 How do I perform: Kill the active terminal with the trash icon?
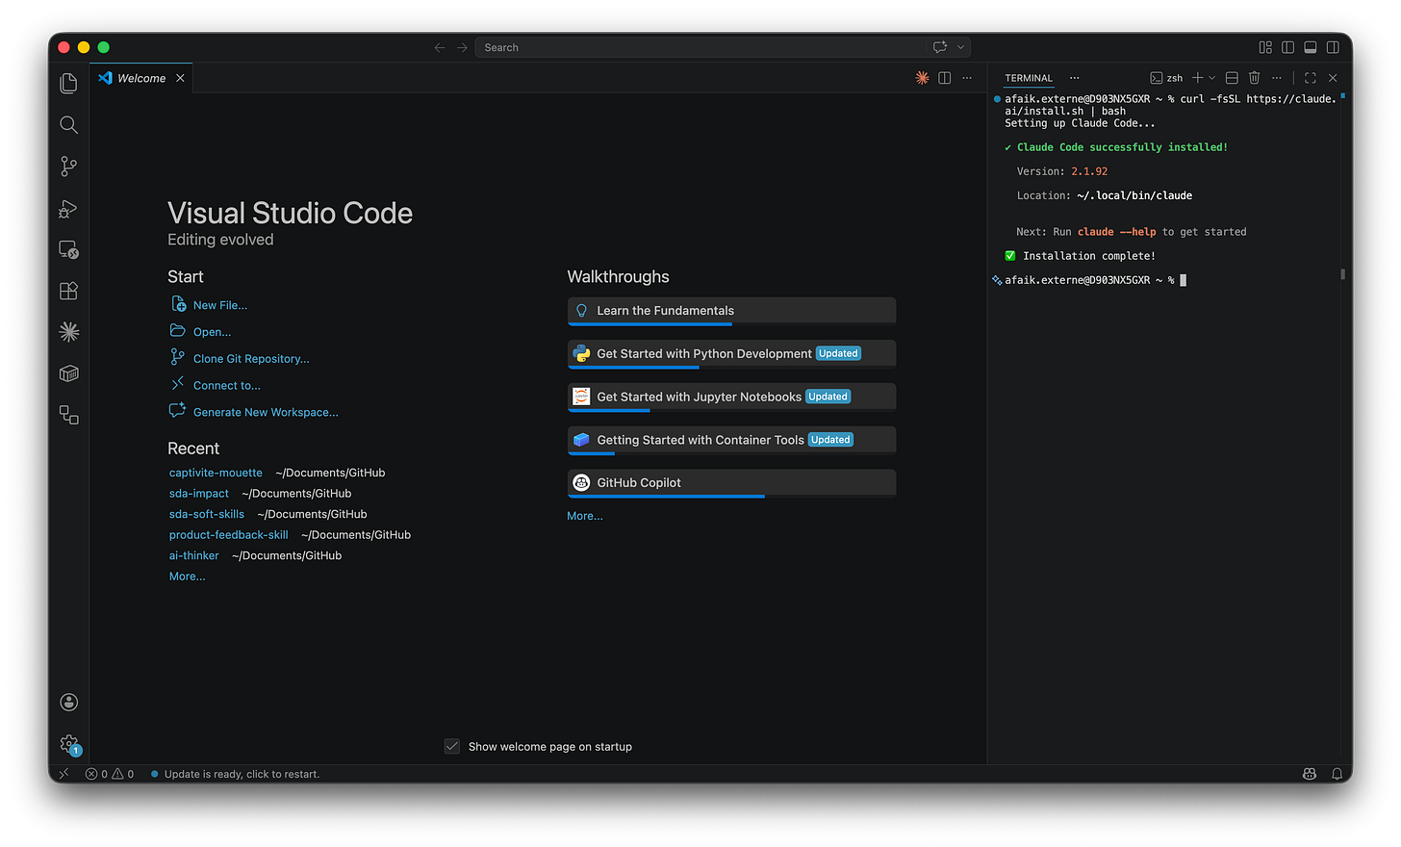[x=1254, y=77]
